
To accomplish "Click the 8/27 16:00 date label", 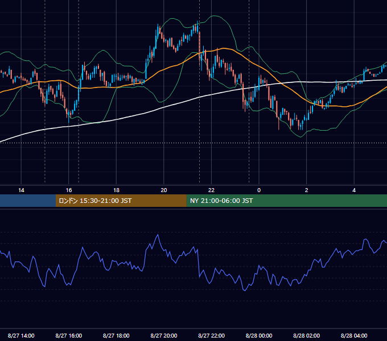I will (x=69, y=335).
